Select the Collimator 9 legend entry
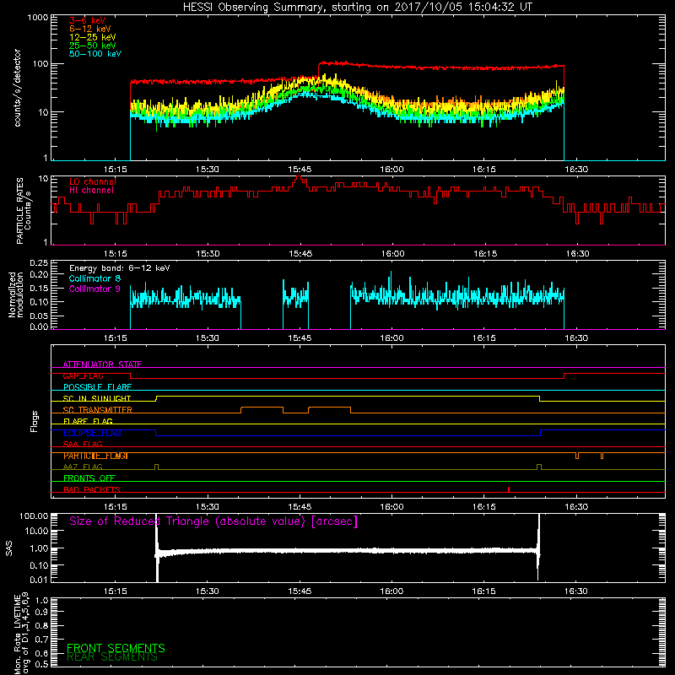This screenshot has height=675, width=675. click(x=94, y=289)
